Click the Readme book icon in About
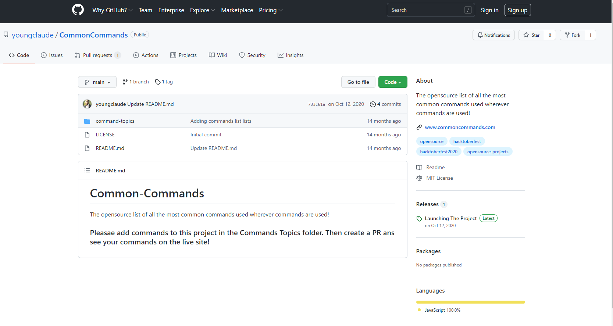This screenshot has width=613, height=326. coord(419,167)
